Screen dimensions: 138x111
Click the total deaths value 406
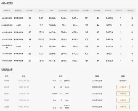click(74, 61)
